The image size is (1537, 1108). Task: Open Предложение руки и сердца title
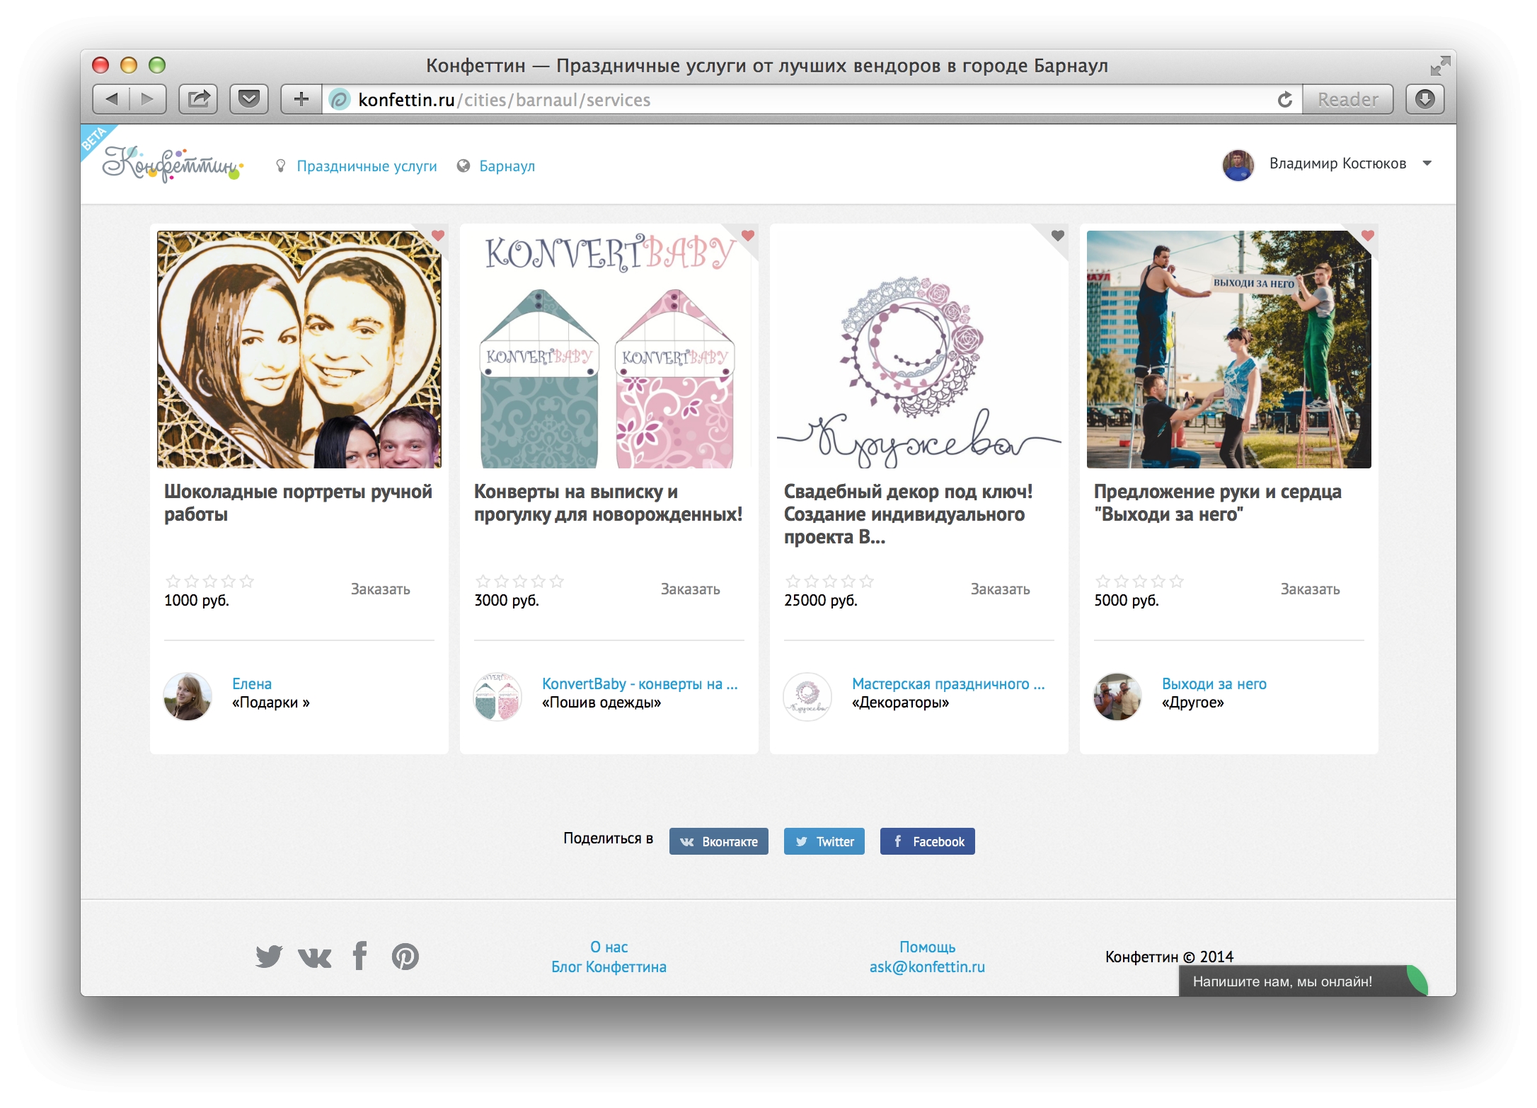point(1218,503)
